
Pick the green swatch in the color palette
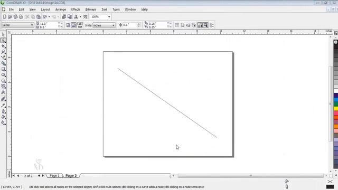click(x=336, y=104)
